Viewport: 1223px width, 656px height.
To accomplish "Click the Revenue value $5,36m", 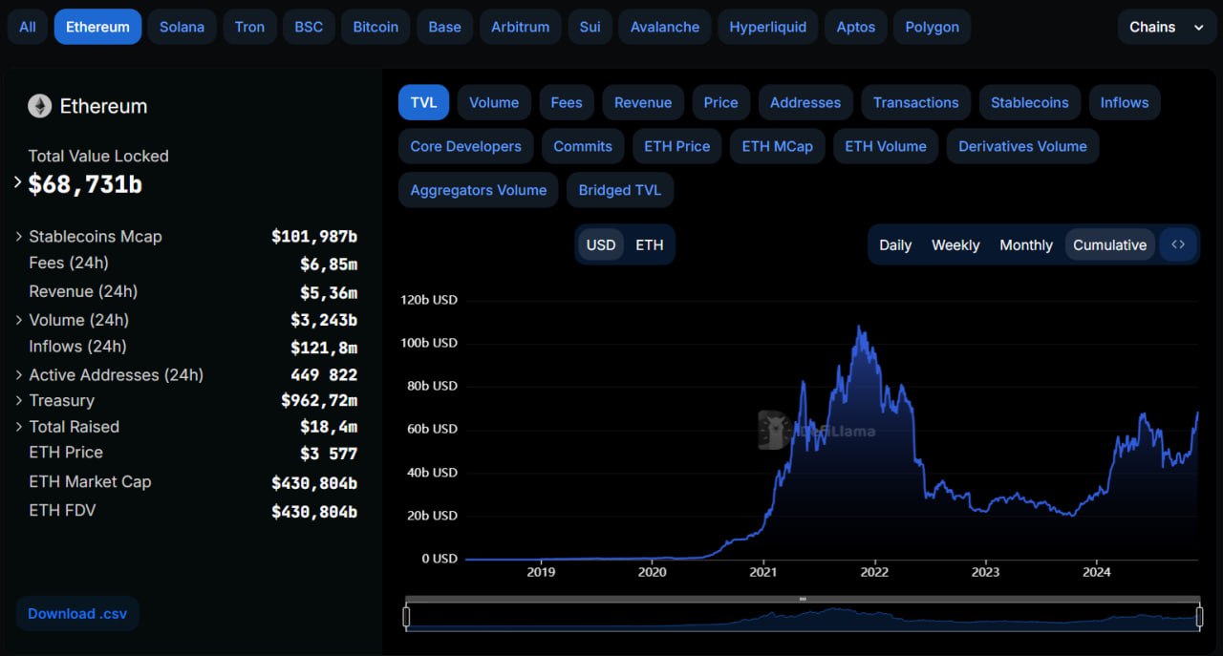I will pos(329,292).
